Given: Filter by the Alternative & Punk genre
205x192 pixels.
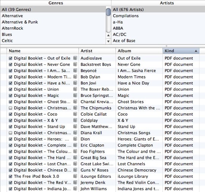Looking at the screenshot, I should (x=53, y=22).
